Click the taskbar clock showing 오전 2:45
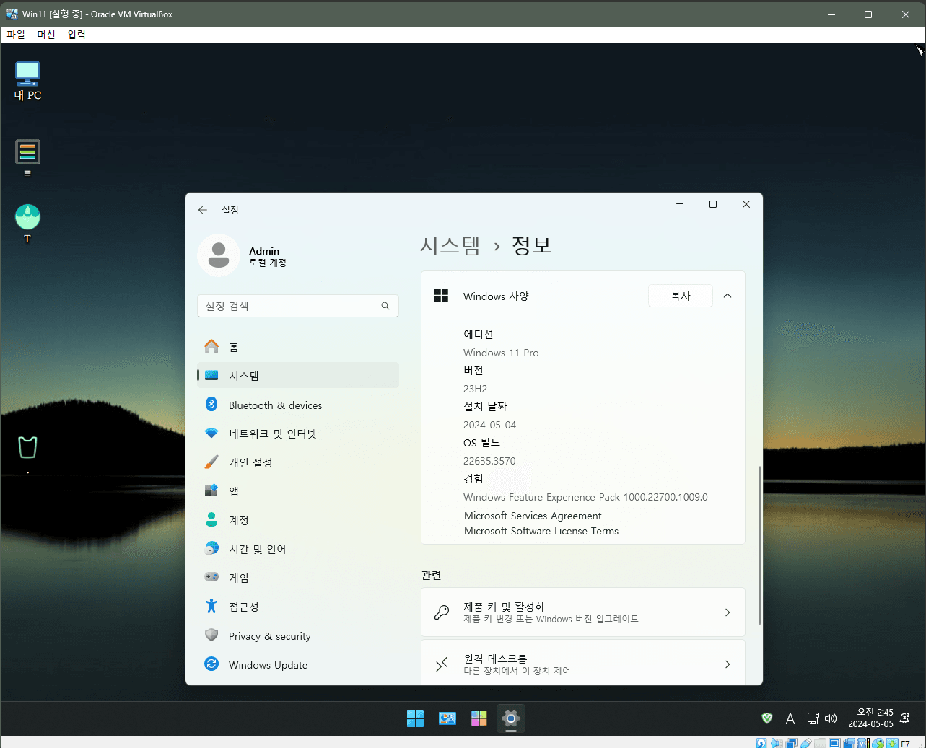Image resolution: width=926 pixels, height=748 pixels. (870, 718)
